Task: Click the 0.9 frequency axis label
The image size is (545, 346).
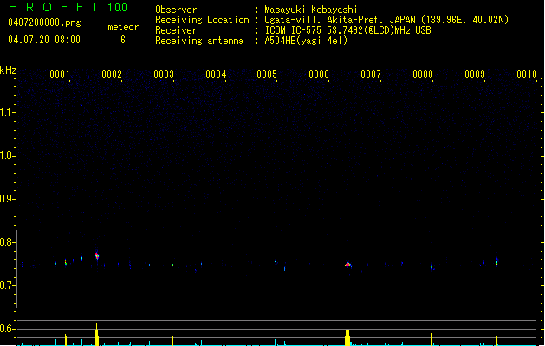Action: pyautogui.click(x=7, y=199)
